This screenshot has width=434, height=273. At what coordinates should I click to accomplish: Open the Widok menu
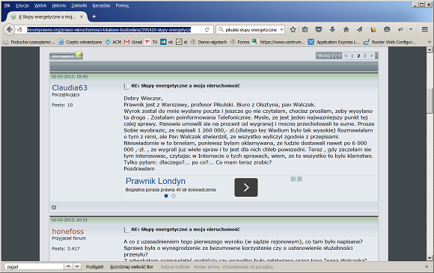pos(40,5)
